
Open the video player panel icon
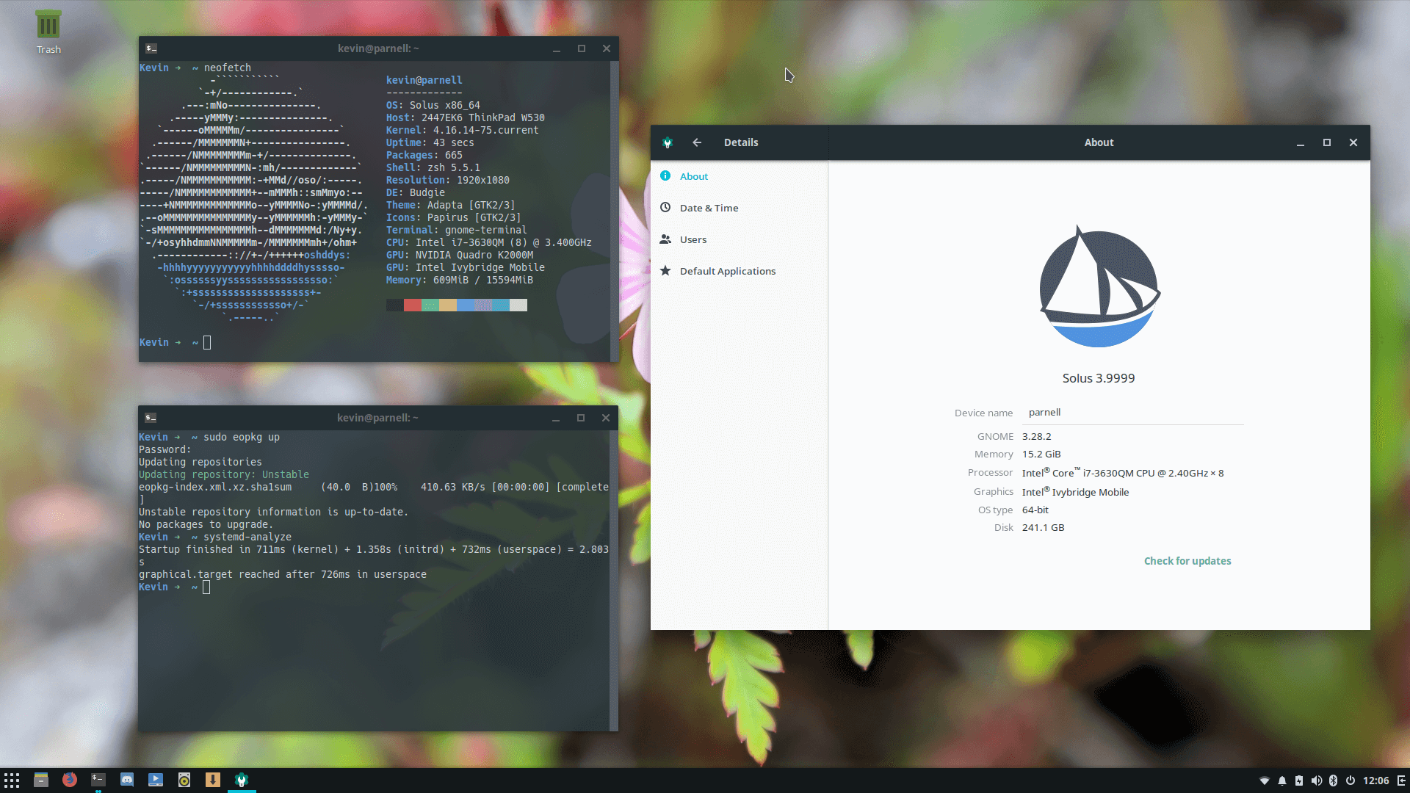[x=156, y=780]
